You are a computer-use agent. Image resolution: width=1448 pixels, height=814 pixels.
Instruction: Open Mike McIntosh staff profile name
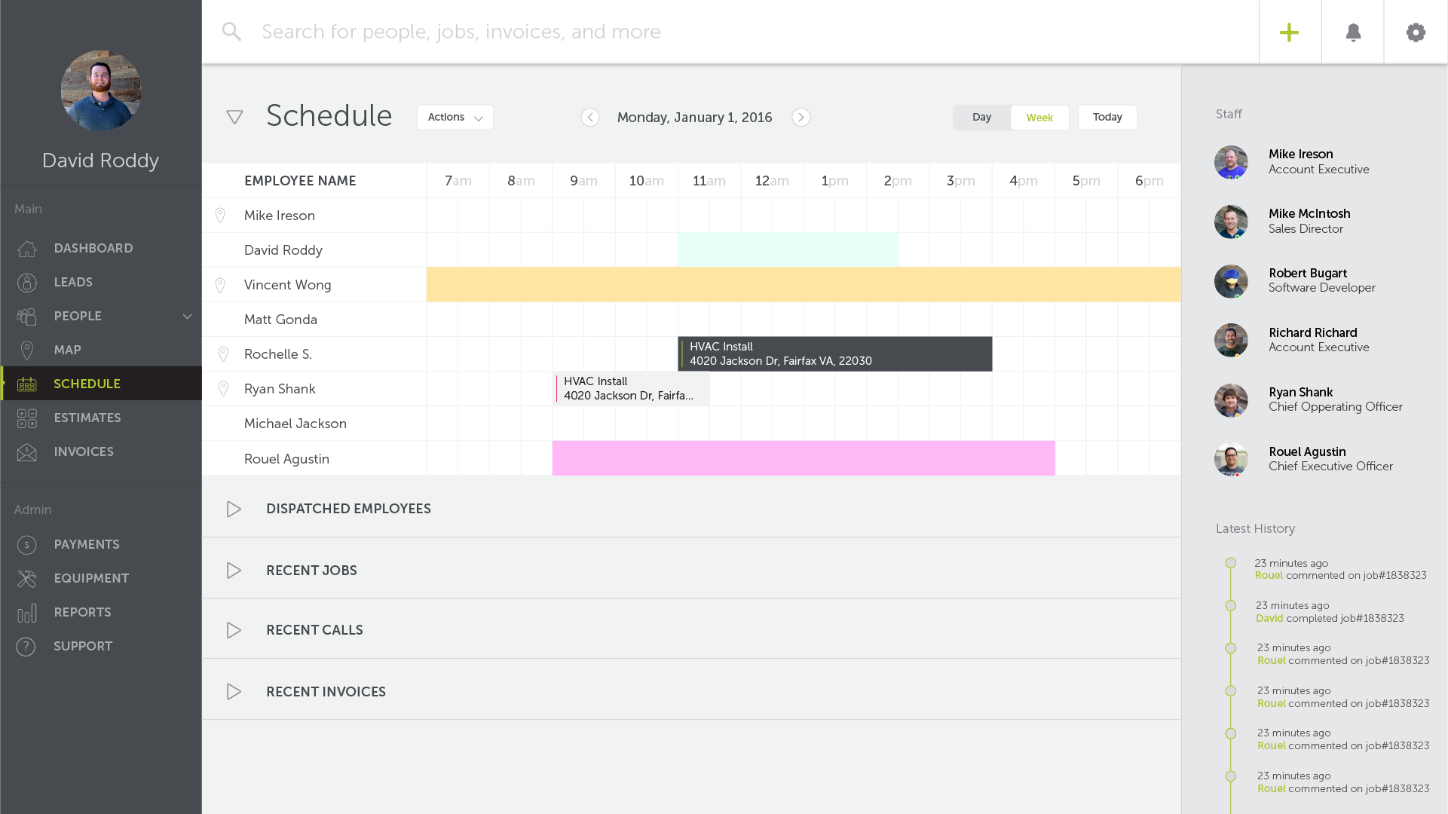(x=1309, y=214)
